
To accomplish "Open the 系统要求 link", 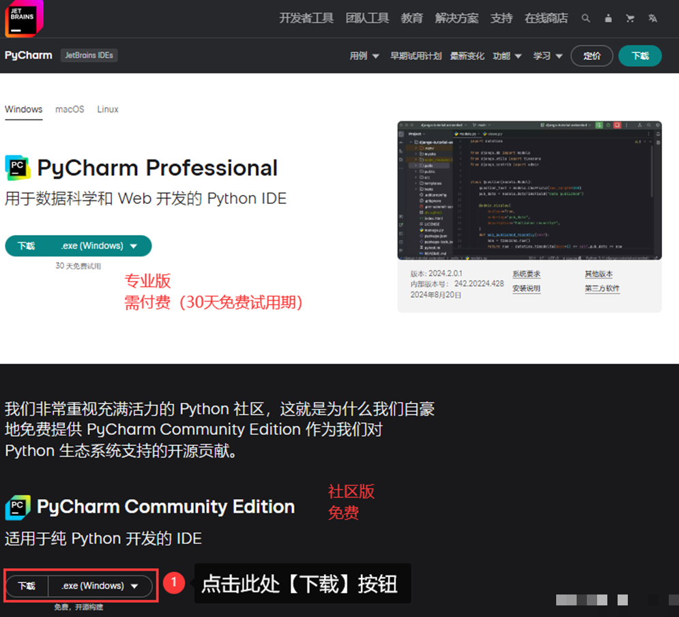I will [526, 274].
